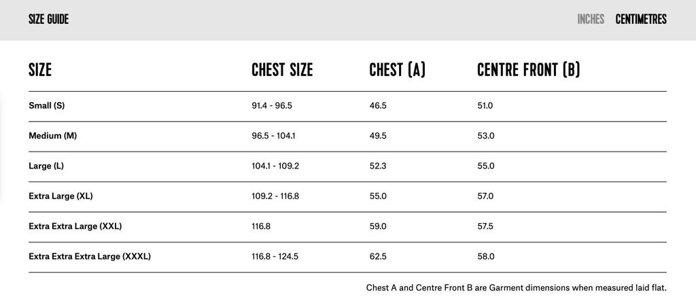Click the 91.4 - 96.5 chest size value
The width and height of the screenshot is (696, 297).
[x=271, y=106]
